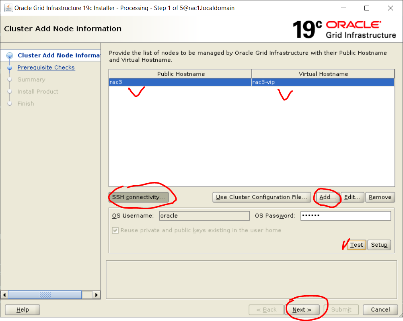
Task: Remove the selected rac3 node
Action: [380, 197]
